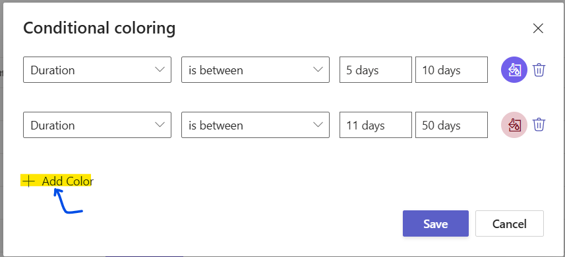Open the red paint bucket color picker
The height and width of the screenshot is (257, 565).
(x=514, y=125)
